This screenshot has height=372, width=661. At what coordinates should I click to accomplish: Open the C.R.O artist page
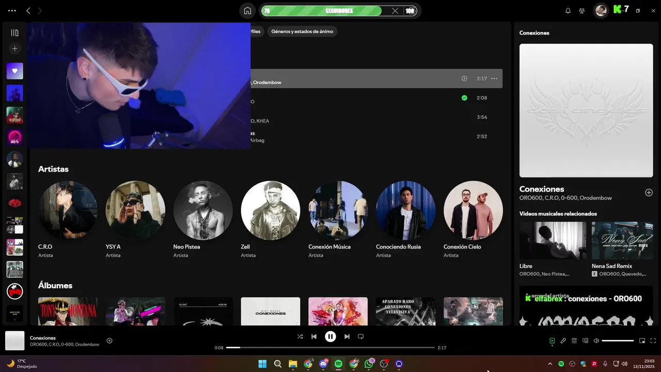pos(68,210)
